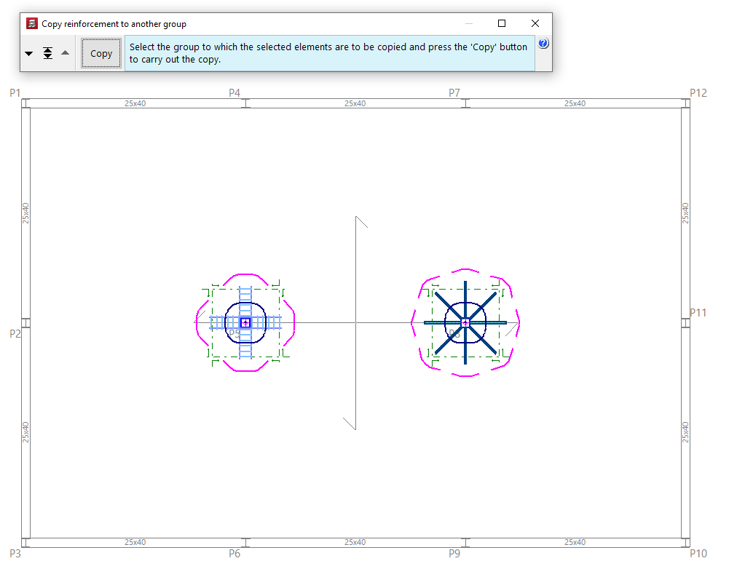Select the light blue ladder reinforcement at P5
The image size is (737, 585).
[245, 323]
